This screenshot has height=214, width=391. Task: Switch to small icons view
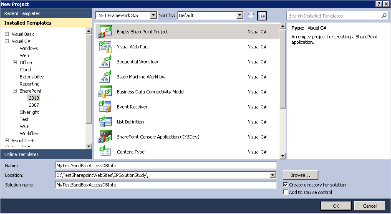tap(251, 15)
